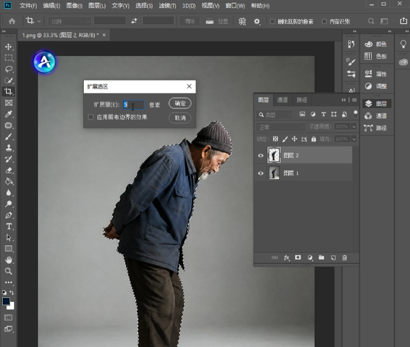Switch to the 通道 tab
This screenshot has width=410, height=347.
(282, 100)
